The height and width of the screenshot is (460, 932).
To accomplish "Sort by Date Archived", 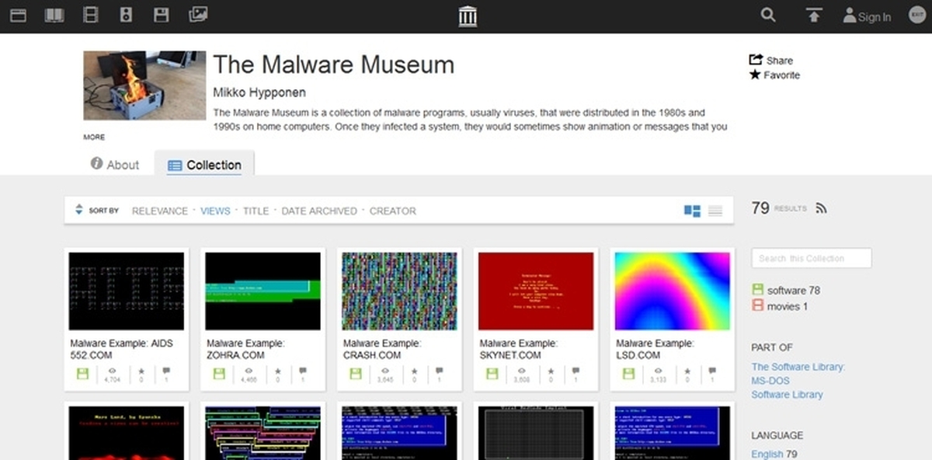I will (319, 211).
